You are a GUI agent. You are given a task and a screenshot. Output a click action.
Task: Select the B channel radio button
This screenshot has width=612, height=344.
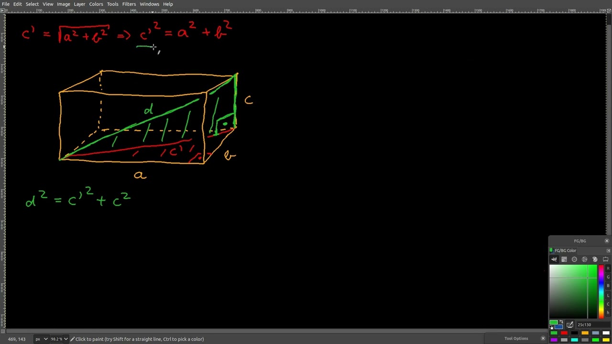608,286
